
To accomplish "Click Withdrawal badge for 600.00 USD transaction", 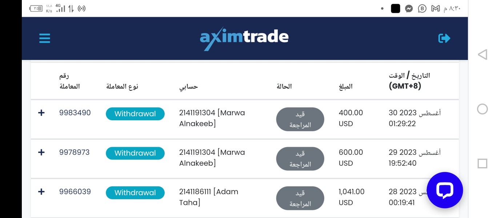I will [x=135, y=153].
